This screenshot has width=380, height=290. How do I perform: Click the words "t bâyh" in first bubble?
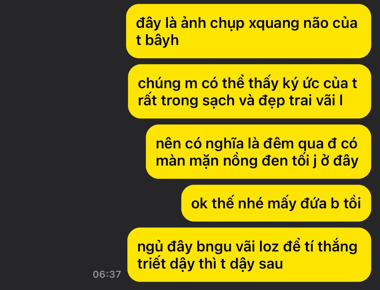click(x=157, y=40)
